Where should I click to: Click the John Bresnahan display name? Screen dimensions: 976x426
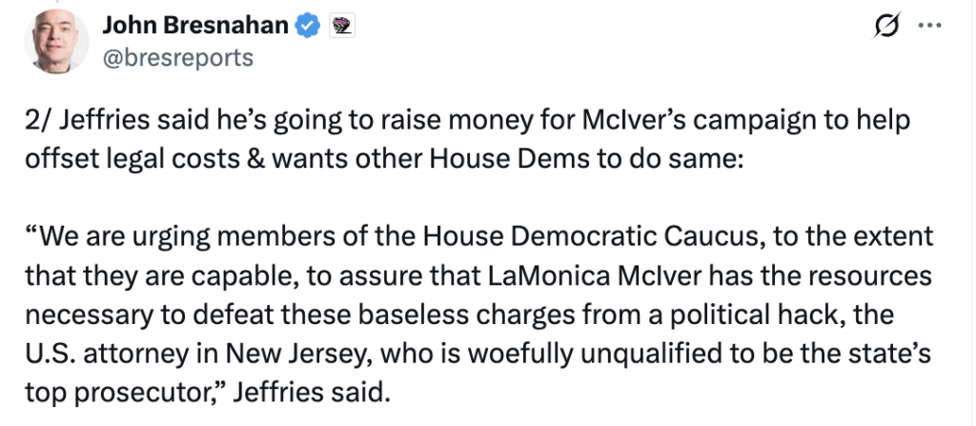point(194,26)
